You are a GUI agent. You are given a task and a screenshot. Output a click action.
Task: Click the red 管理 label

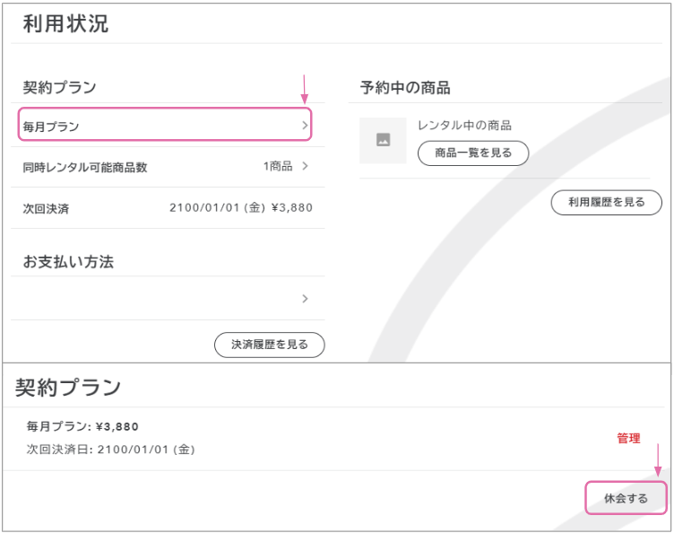coord(628,438)
